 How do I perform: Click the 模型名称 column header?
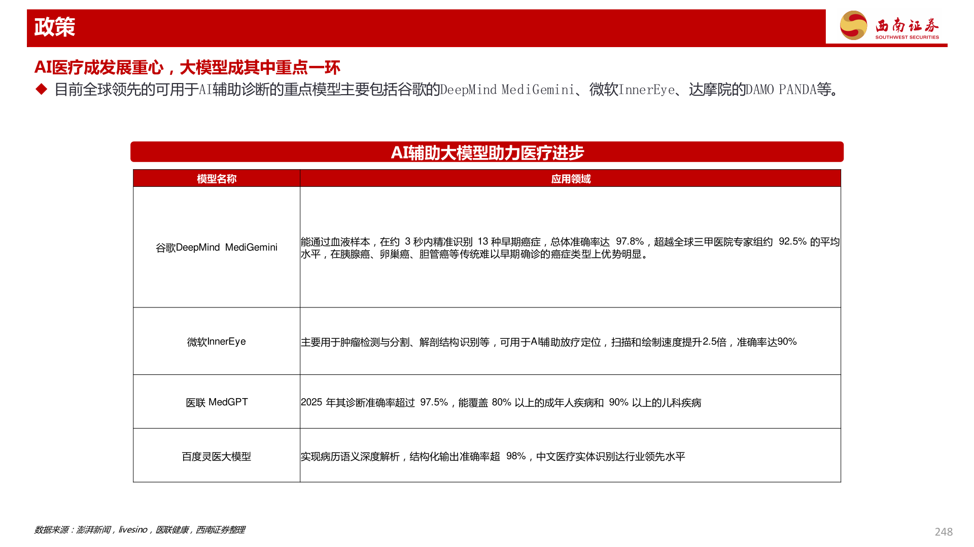tap(217, 178)
